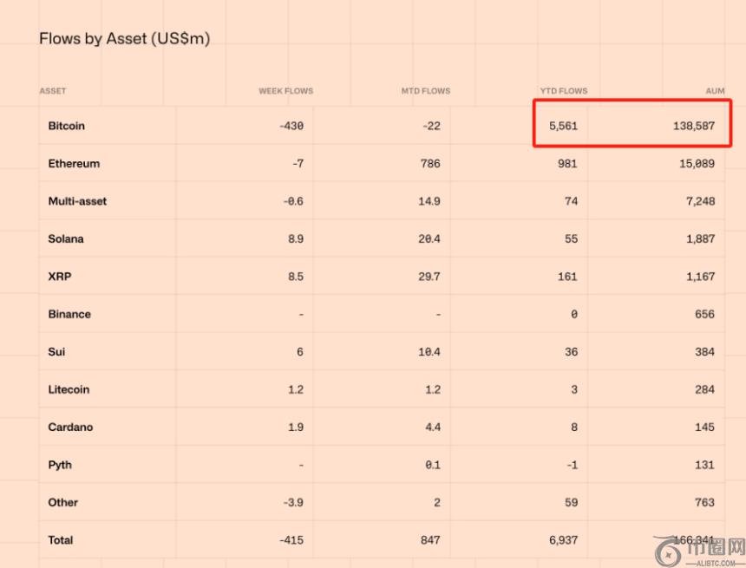This screenshot has width=746, height=568.
Task: Click Ethereum's MTD flows value 786
Action: (x=430, y=164)
